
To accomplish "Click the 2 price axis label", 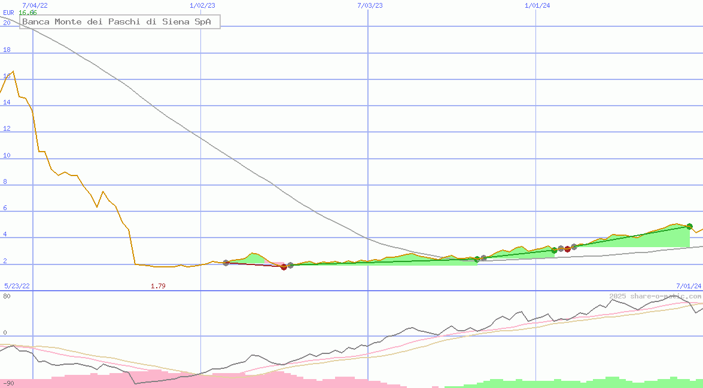I will click(x=5, y=261).
